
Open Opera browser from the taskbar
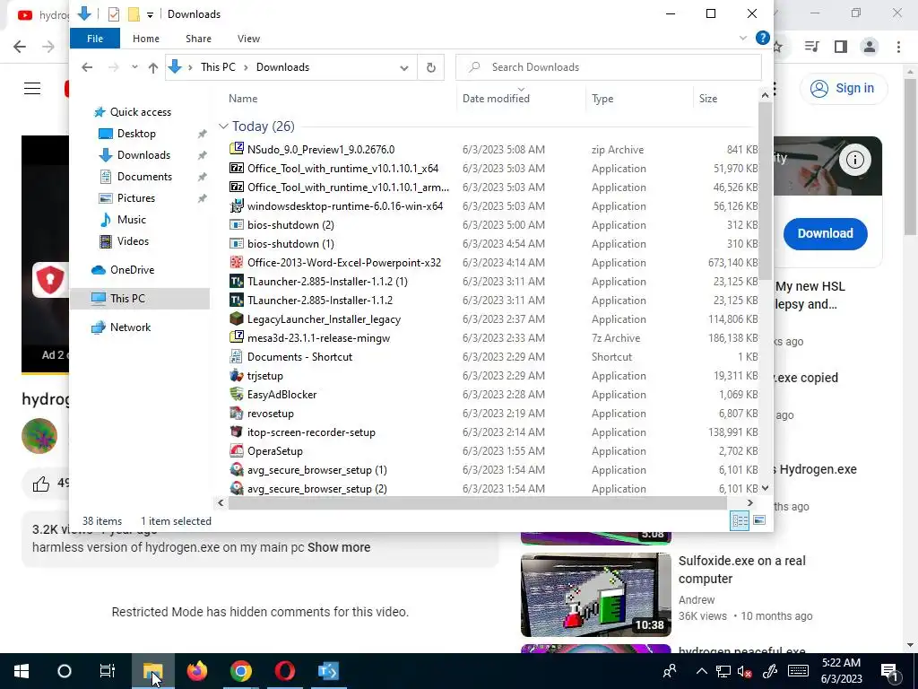click(285, 671)
